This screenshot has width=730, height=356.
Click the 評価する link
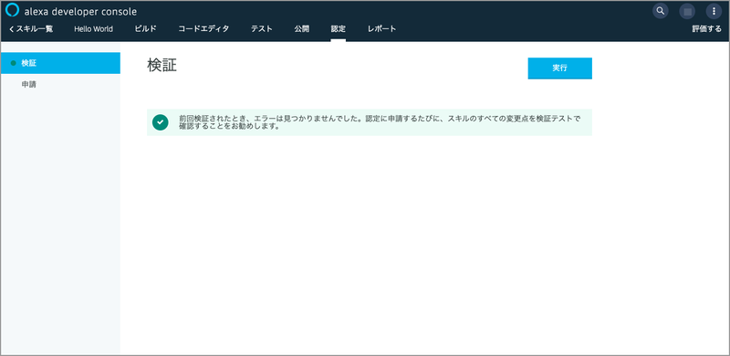[706, 29]
